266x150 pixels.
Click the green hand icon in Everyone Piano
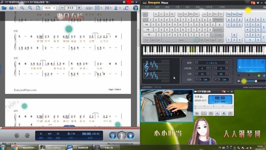click(x=259, y=76)
